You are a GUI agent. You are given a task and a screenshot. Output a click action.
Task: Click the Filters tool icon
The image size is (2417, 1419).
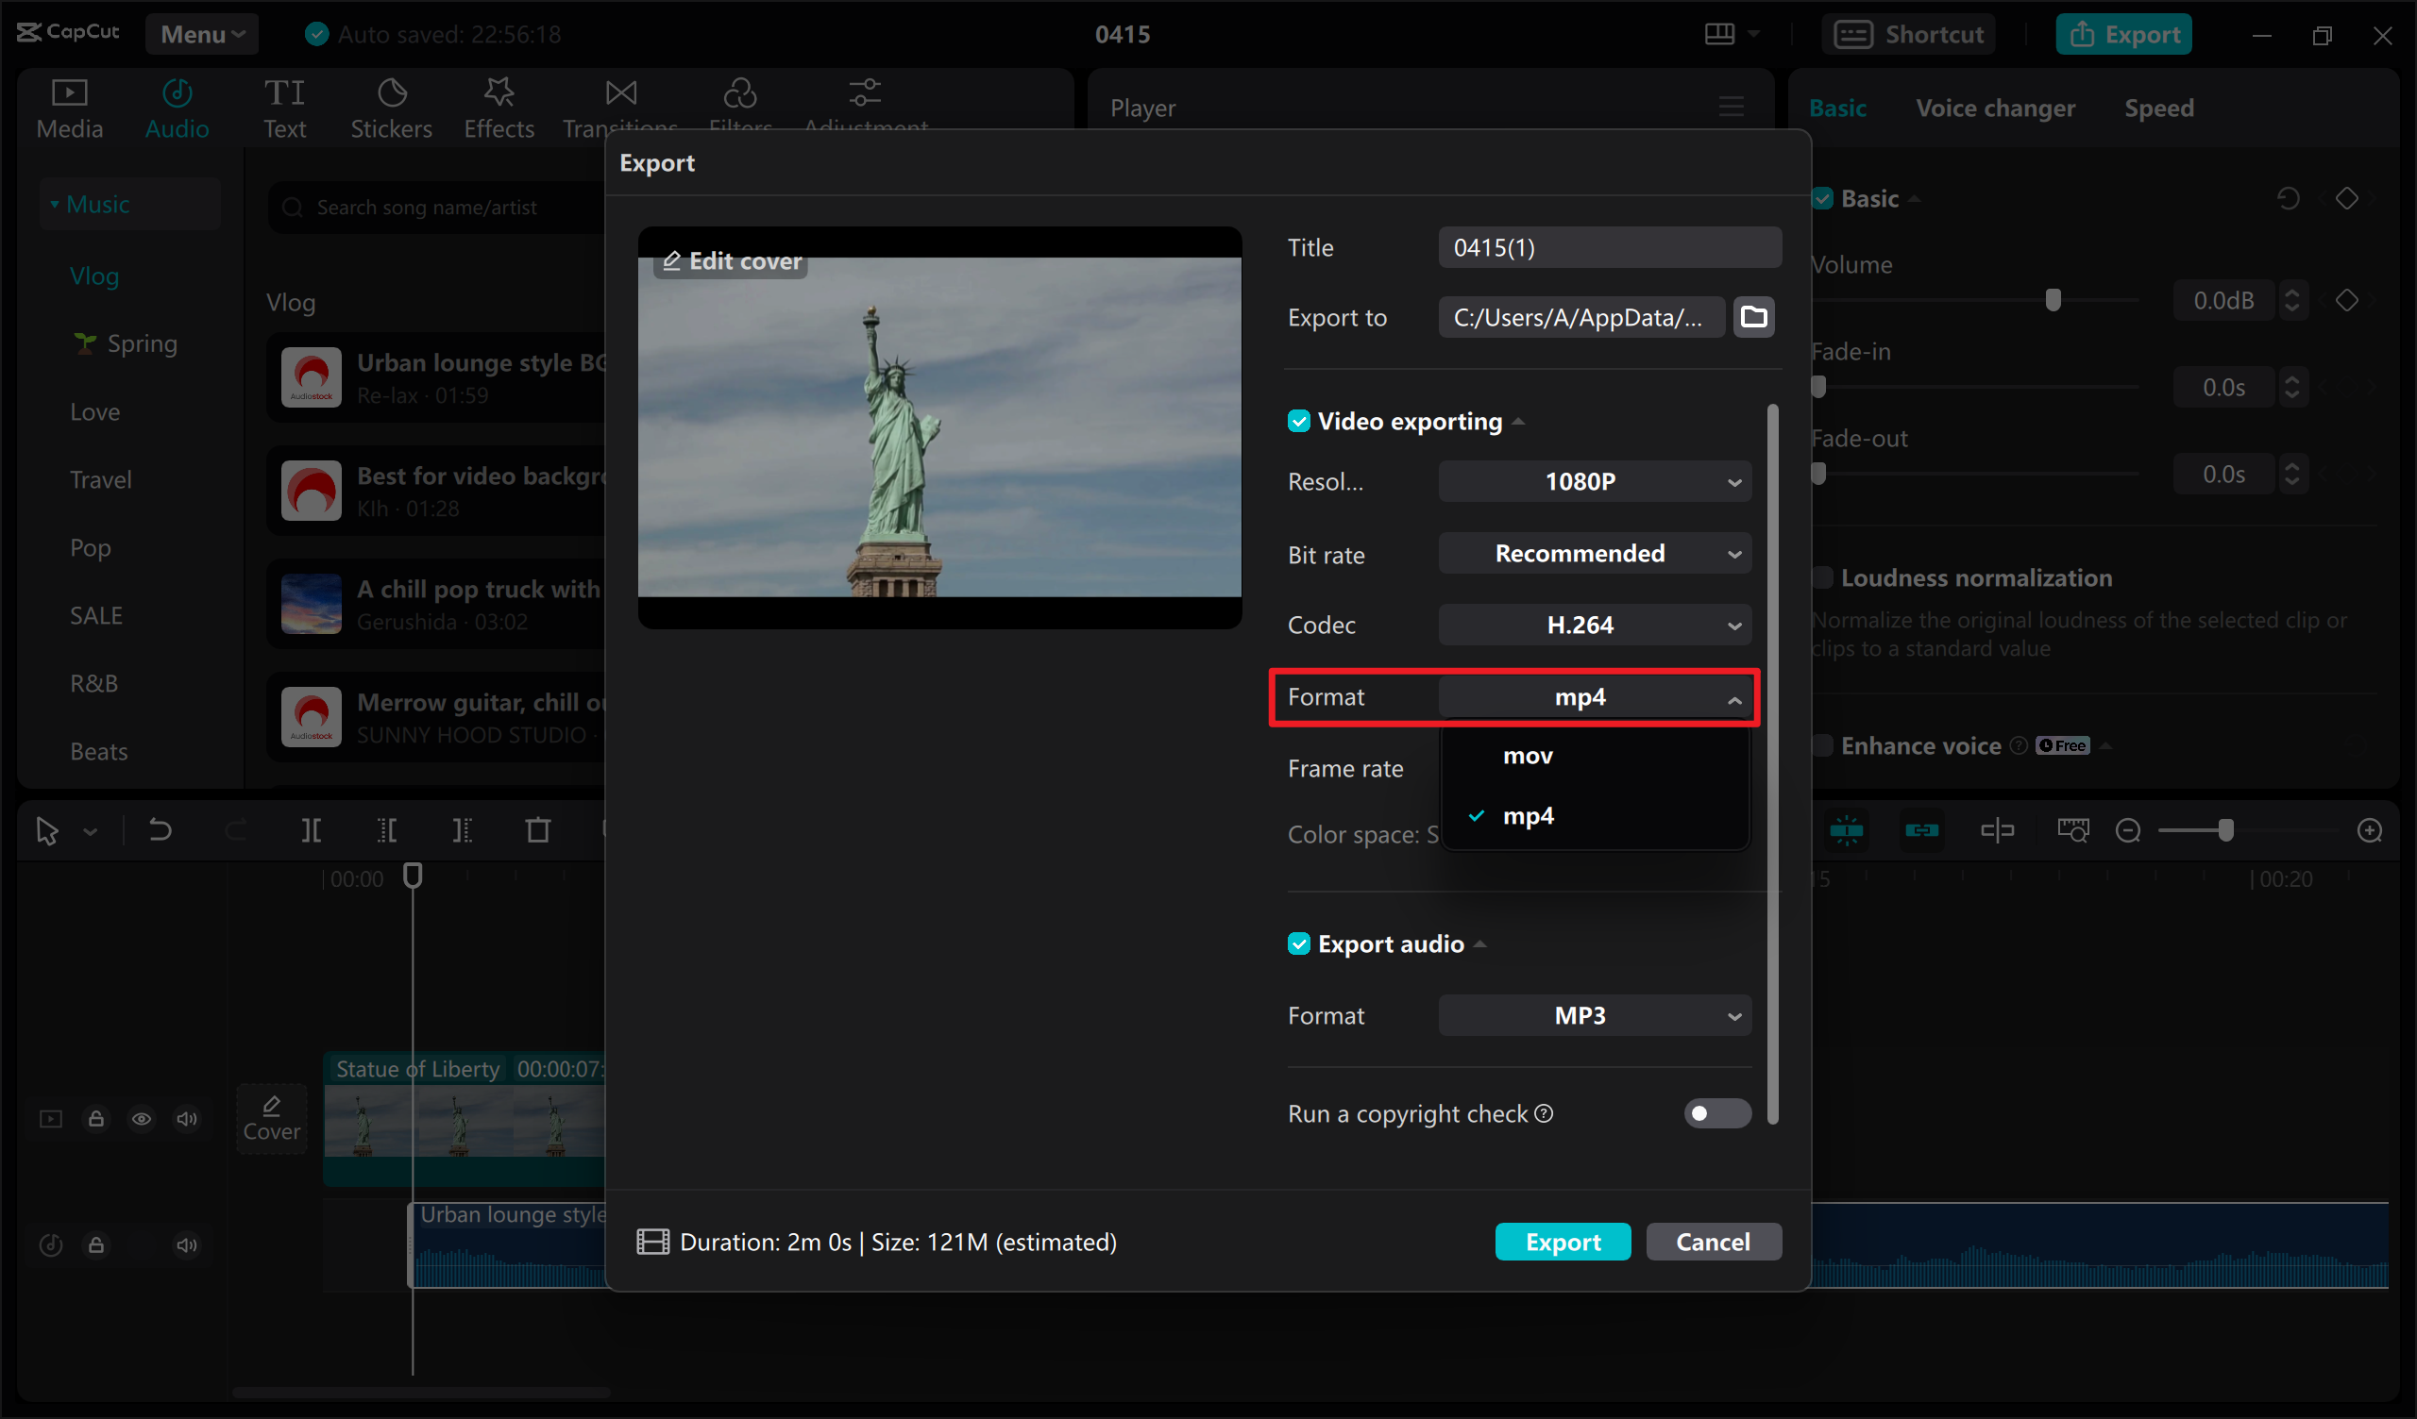(x=738, y=92)
